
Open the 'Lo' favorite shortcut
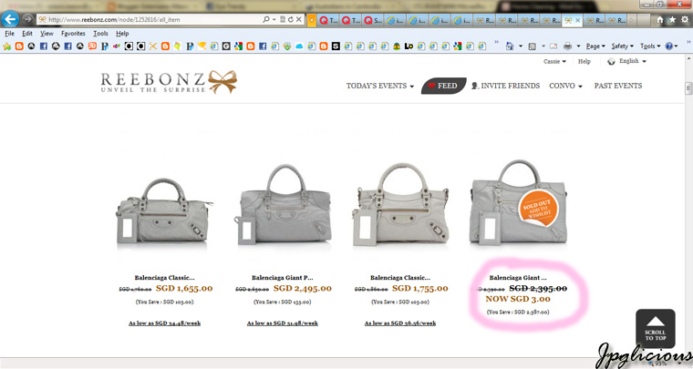409,46
